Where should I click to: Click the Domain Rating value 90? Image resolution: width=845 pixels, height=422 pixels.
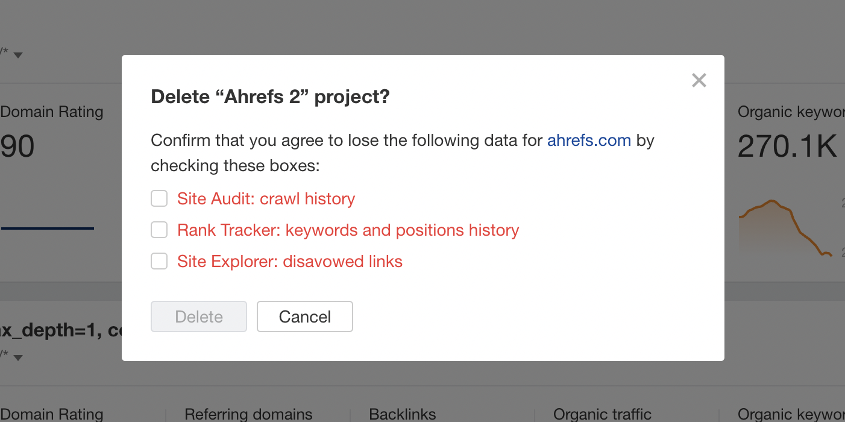[x=17, y=146]
